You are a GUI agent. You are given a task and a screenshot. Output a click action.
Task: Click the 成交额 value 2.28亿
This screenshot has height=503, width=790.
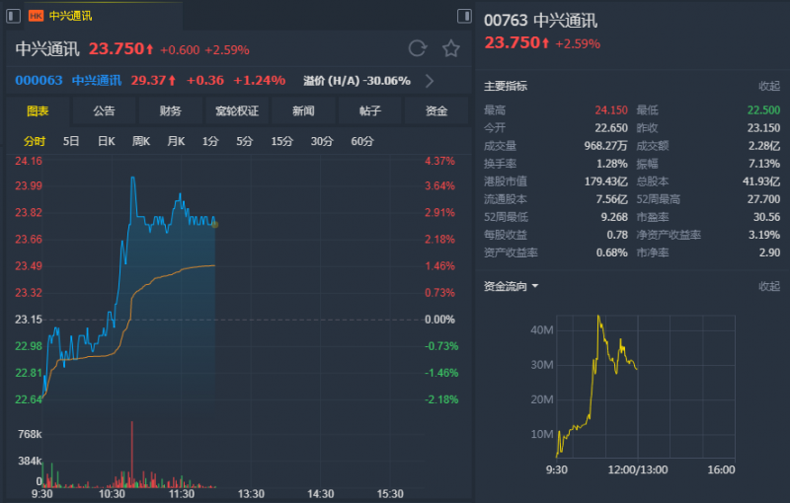pyautogui.click(x=764, y=146)
